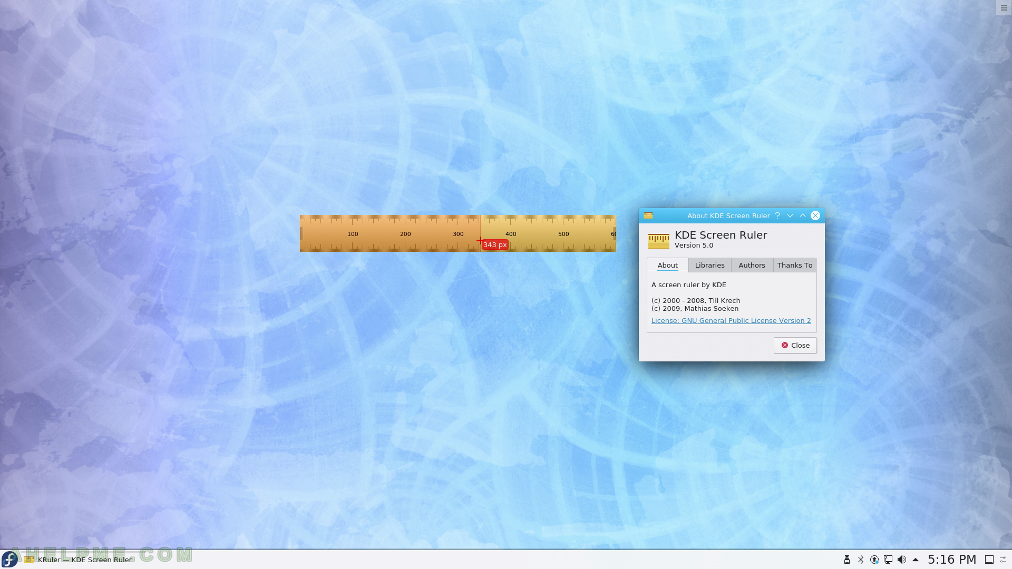The width and height of the screenshot is (1012, 569).
Task: Click the About dialog title bar ruler icon
Action: pyautogui.click(x=648, y=215)
